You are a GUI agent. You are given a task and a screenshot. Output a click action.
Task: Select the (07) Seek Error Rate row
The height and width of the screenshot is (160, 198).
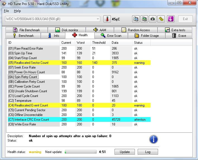pos(79,67)
